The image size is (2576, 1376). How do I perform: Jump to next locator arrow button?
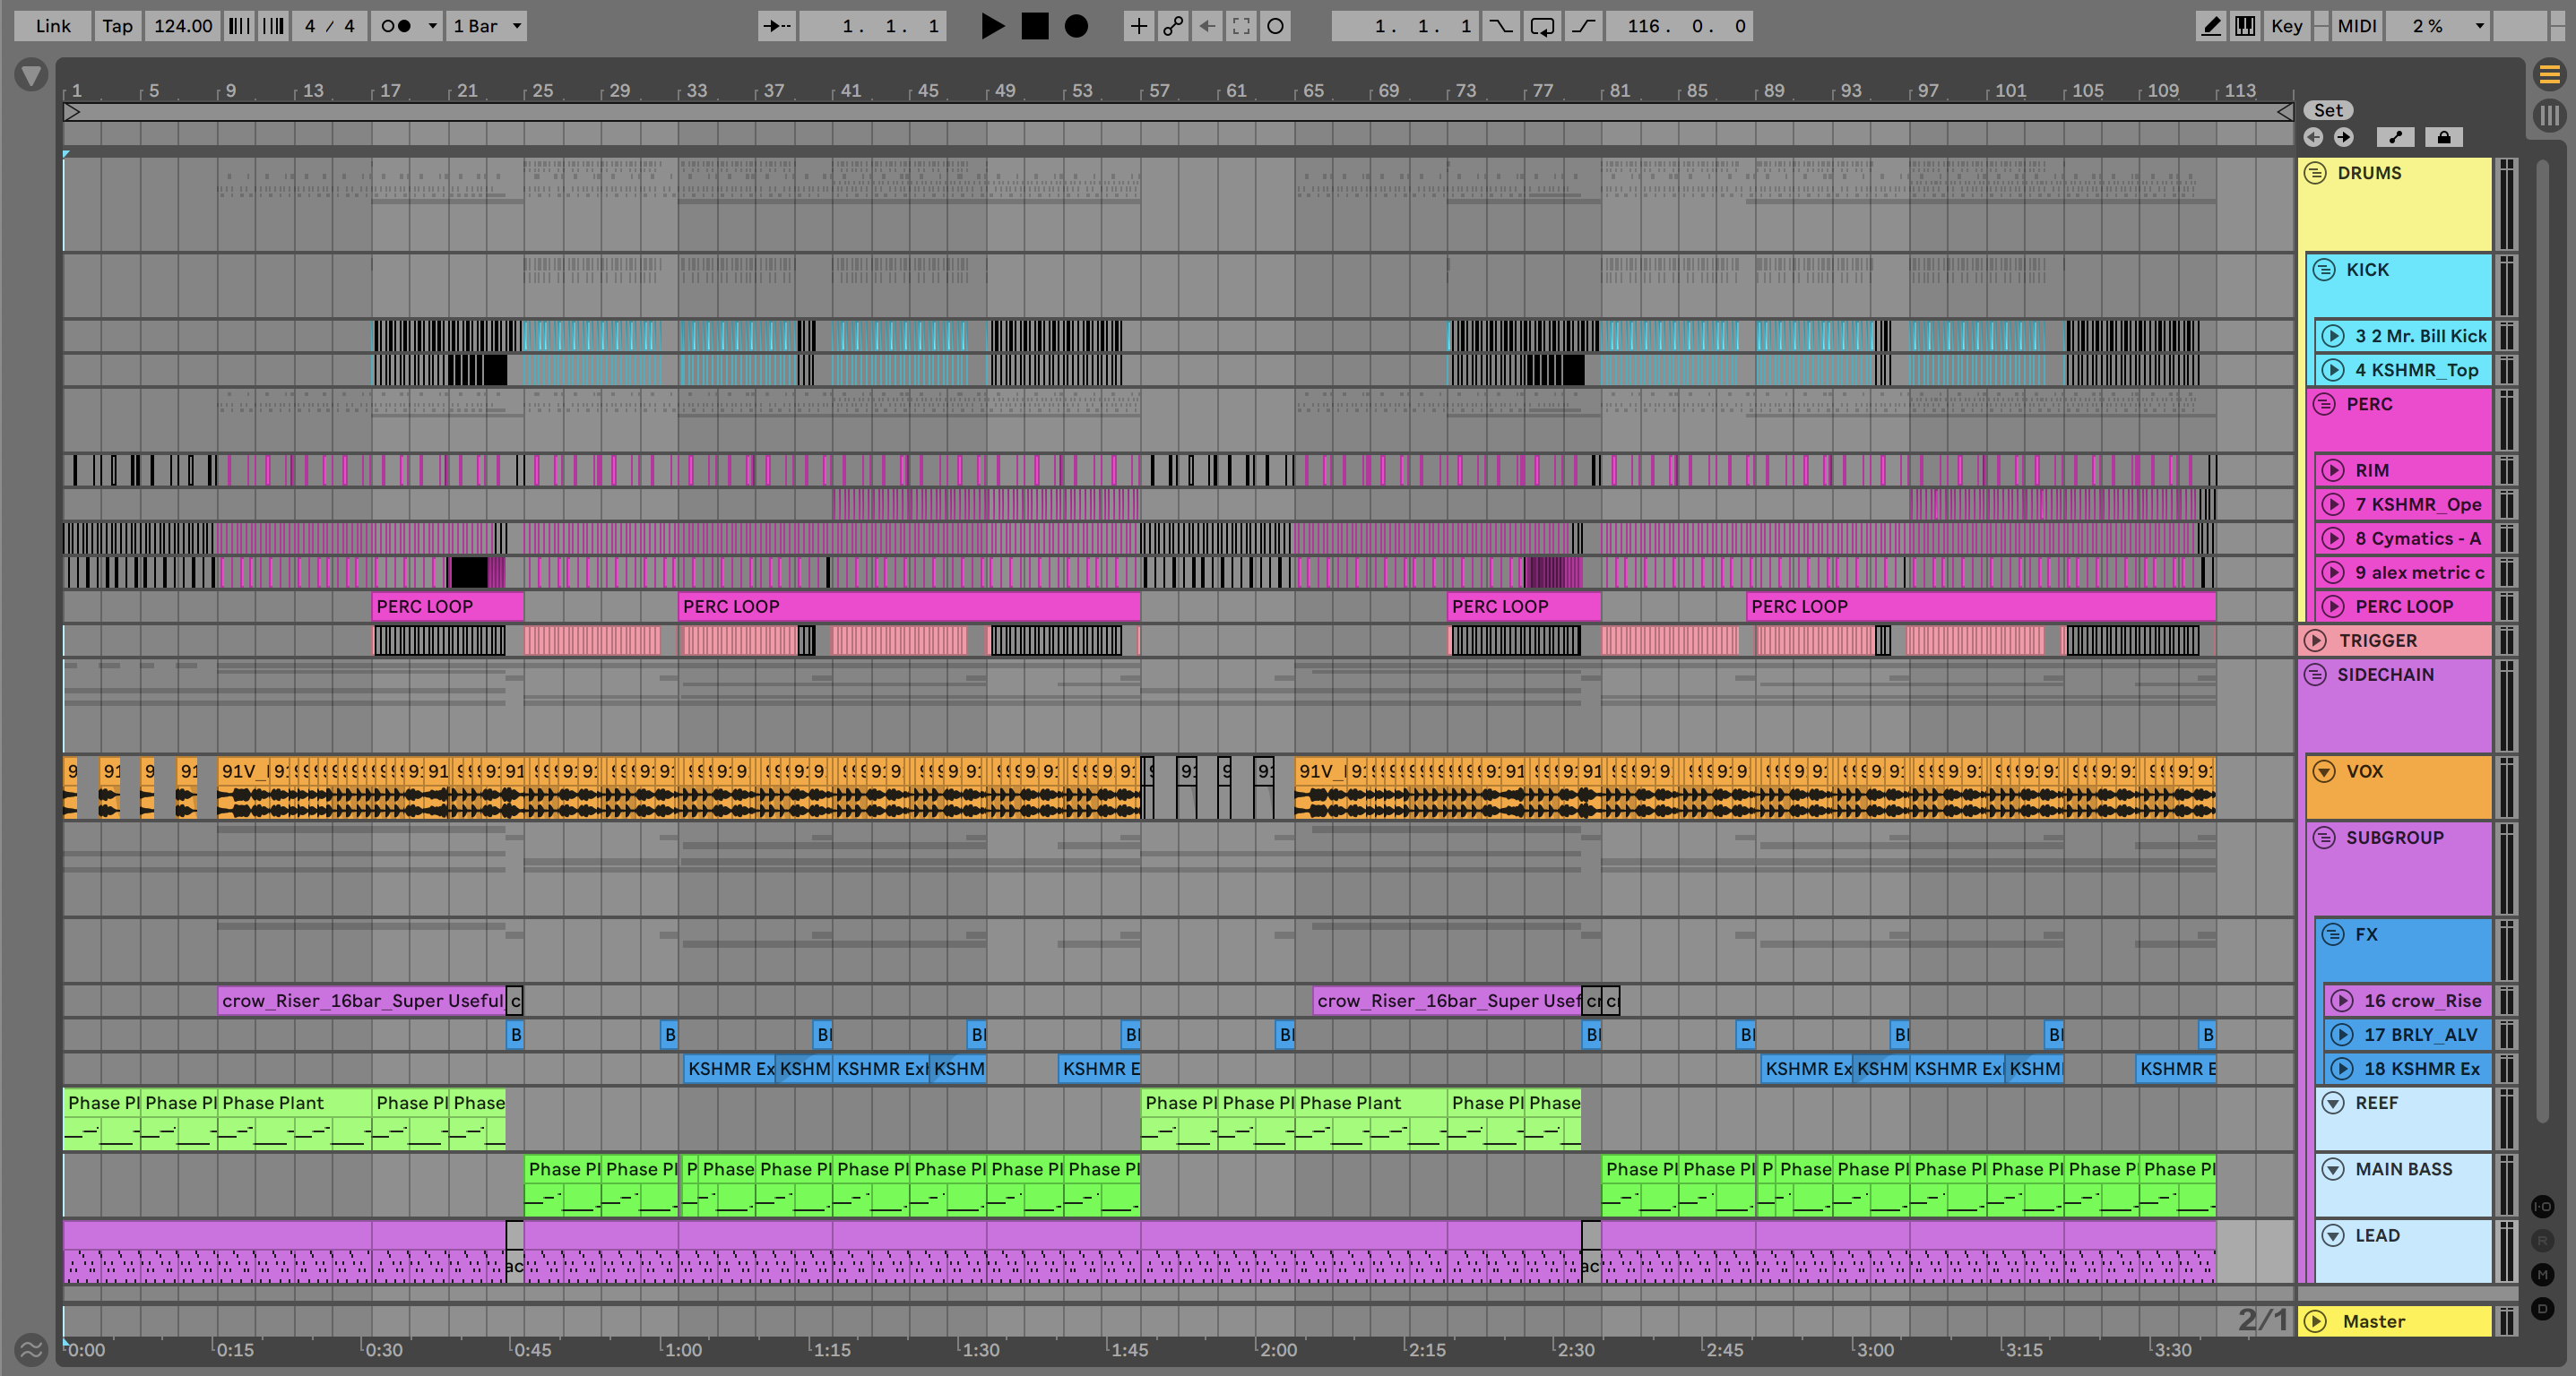2343,138
